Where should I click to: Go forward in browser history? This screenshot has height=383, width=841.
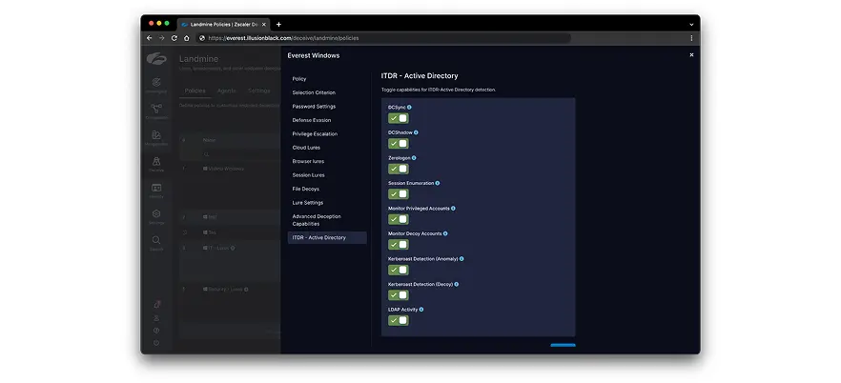pyautogui.click(x=161, y=38)
